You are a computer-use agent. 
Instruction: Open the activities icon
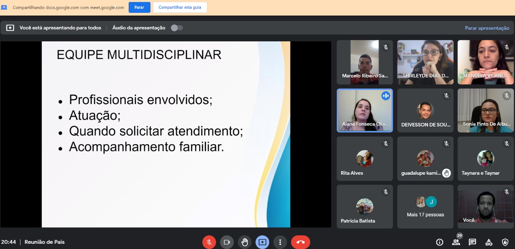489,242
